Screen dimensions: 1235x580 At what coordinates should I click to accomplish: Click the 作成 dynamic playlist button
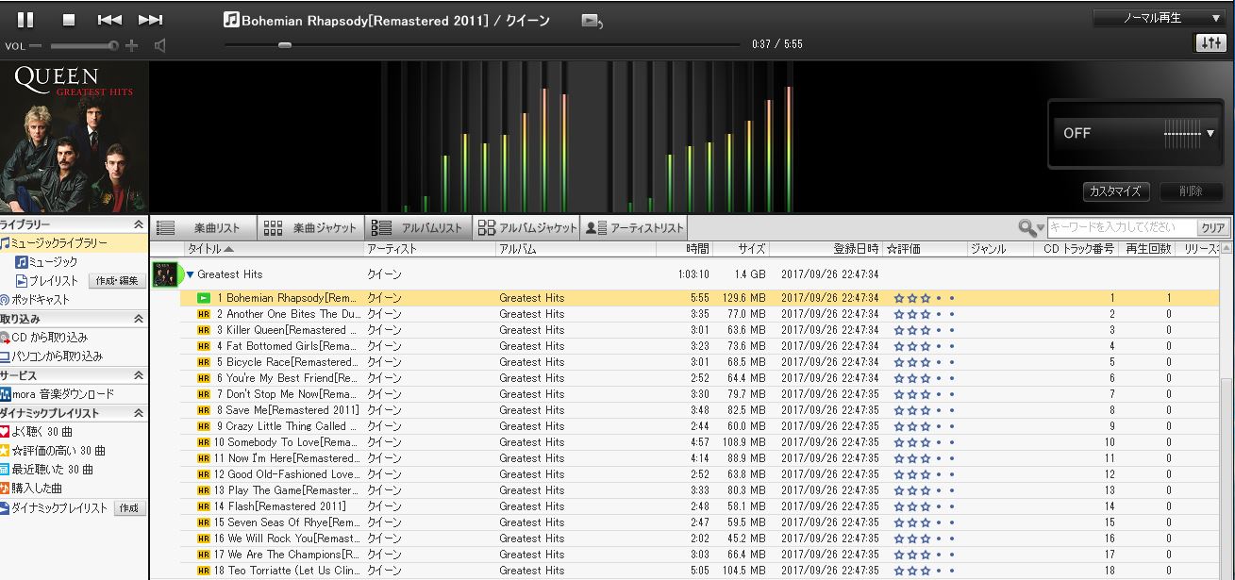tap(129, 507)
